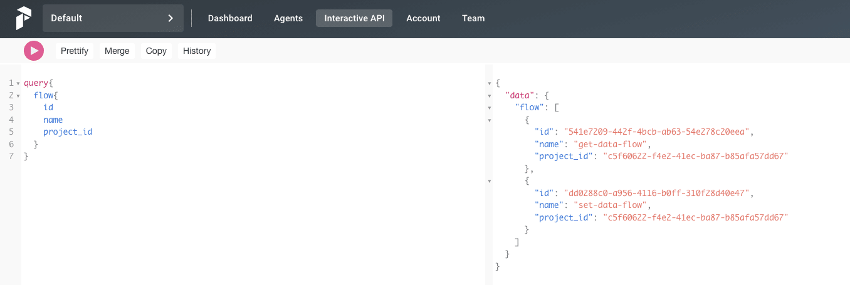Select the Interactive API tab
The height and width of the screenshot is (285, 850).
pos(354,18)
